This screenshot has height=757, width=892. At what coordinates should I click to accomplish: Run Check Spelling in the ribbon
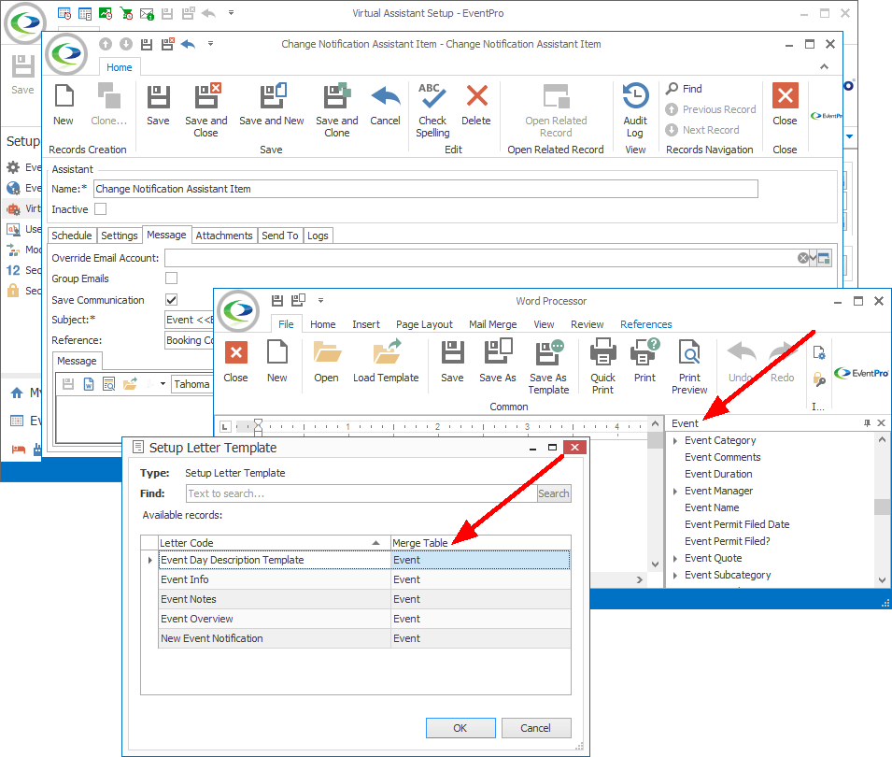pos(432,110)
